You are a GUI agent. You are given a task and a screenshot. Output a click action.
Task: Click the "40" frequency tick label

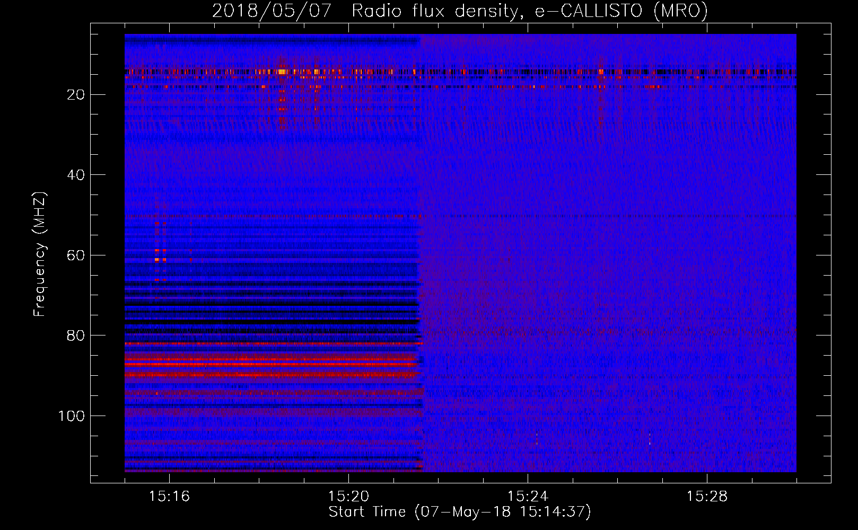[x=76, y=175]
